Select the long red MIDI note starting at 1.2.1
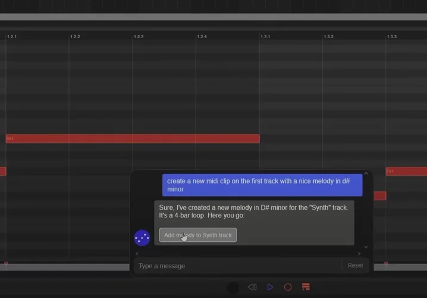This screenshot has height=298, width=427. coord(133,139)
